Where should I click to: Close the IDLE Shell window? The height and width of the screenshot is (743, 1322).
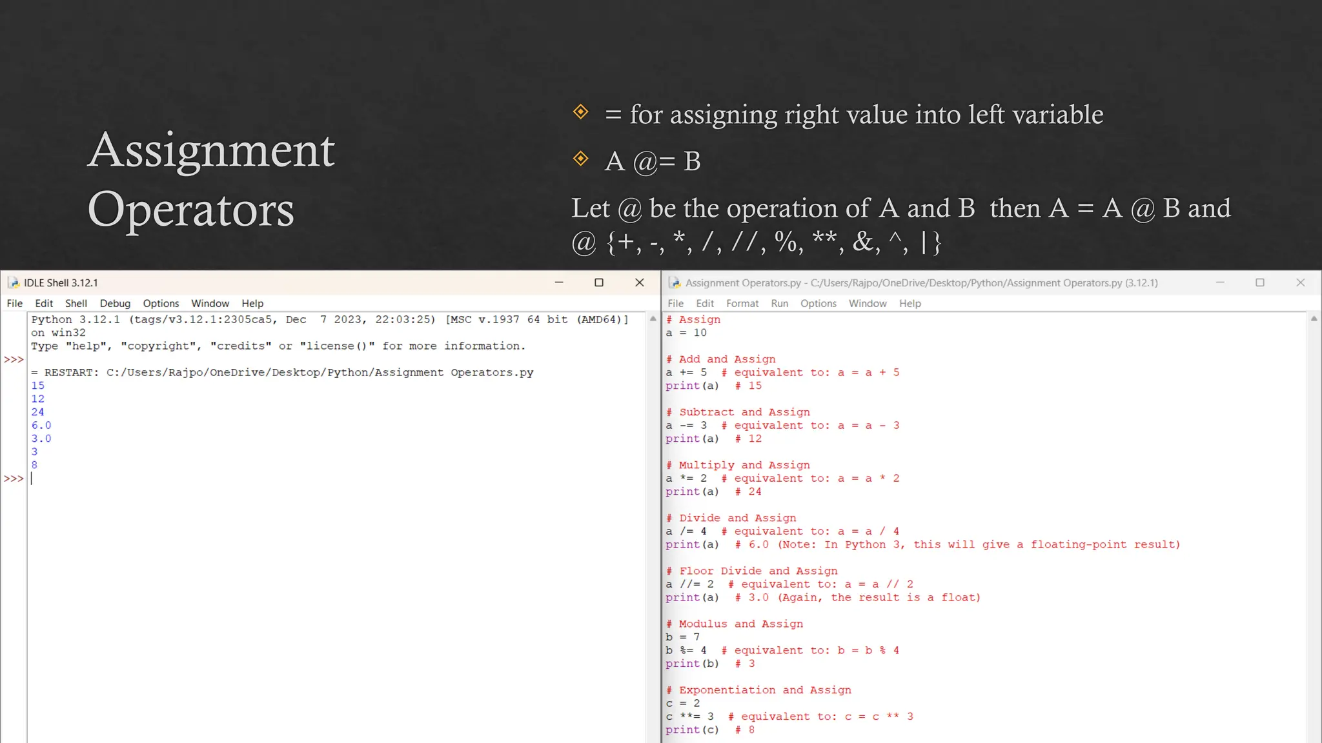coord(640,282)
